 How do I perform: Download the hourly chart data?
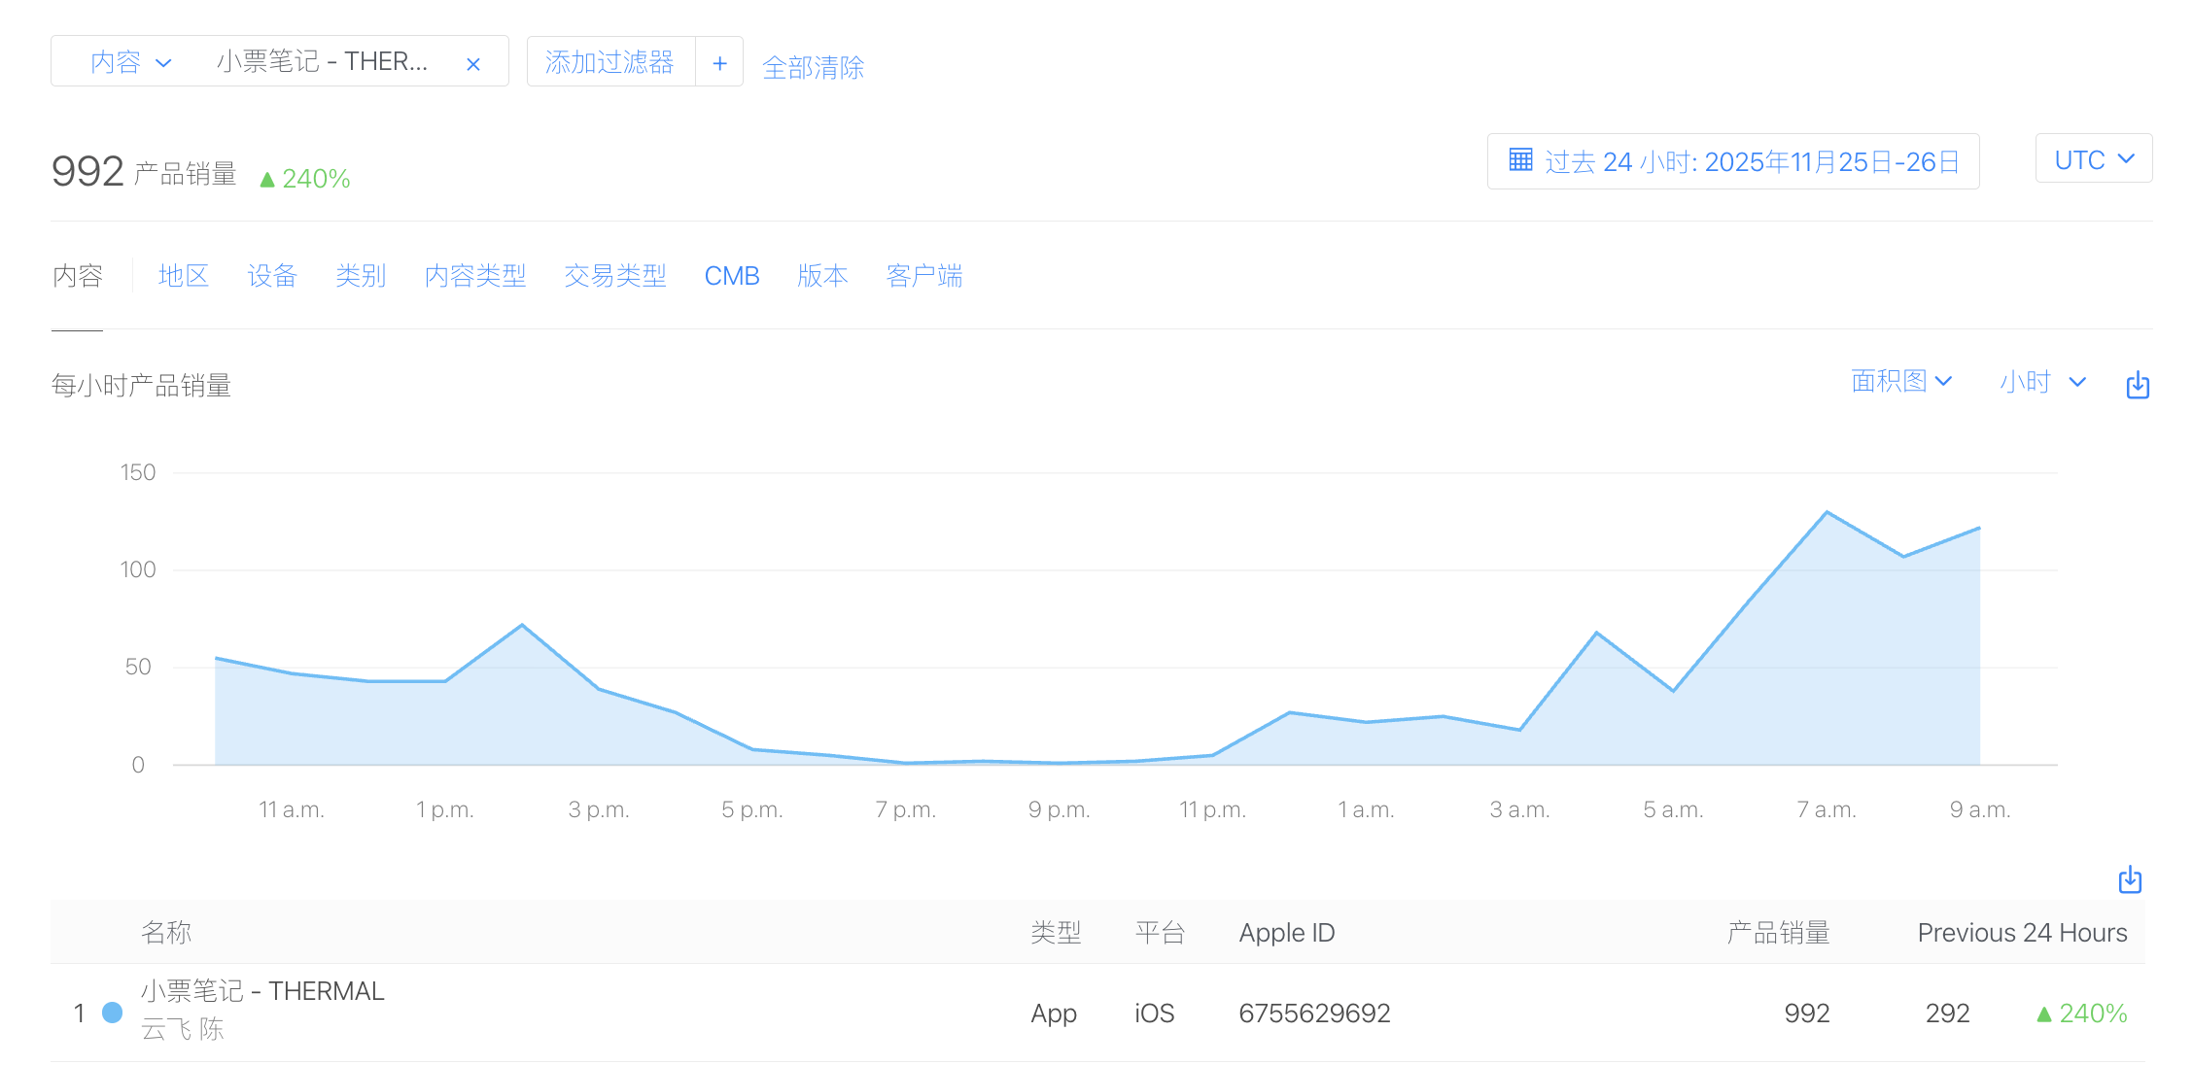[x=2137, y=386]
